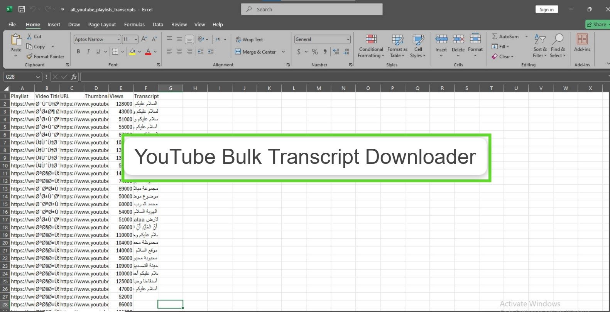Image resolution: width=610 pixels, height=312 pixels.
Task: Expand the Aptos Narrow font dropdown
Action: (118, 39)
